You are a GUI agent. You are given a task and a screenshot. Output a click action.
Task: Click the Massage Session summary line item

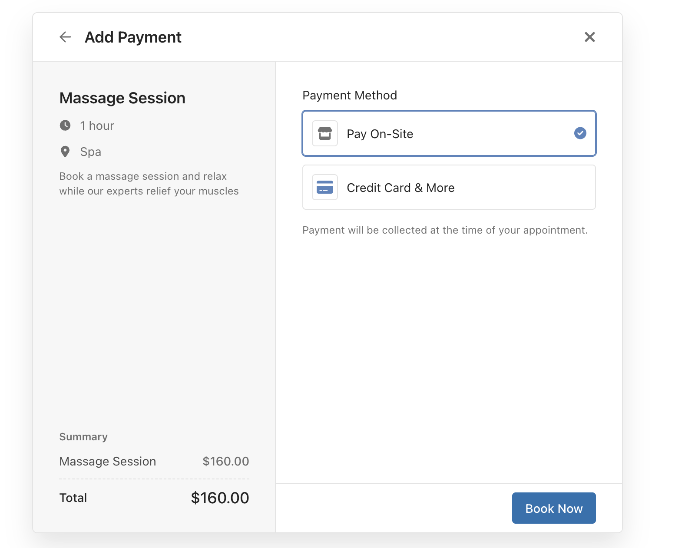(108, 461)
